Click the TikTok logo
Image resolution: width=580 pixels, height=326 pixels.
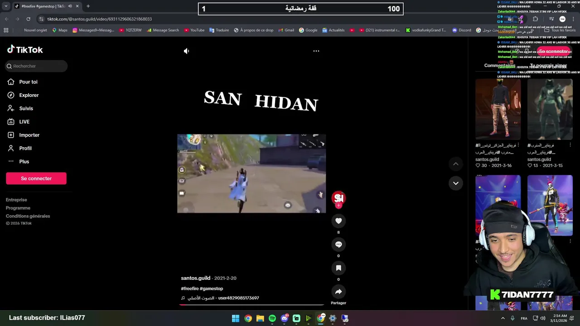point(25,50)
